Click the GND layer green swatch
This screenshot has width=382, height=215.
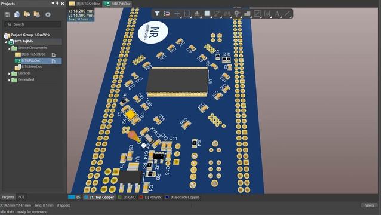[119, 197]
